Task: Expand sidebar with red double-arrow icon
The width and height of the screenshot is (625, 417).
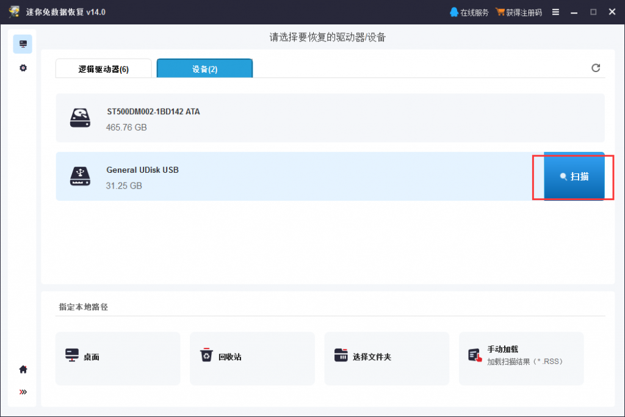Action: tap(23, 392)
